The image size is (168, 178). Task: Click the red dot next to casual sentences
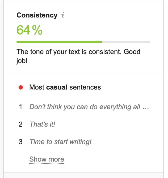click(21, 87)
